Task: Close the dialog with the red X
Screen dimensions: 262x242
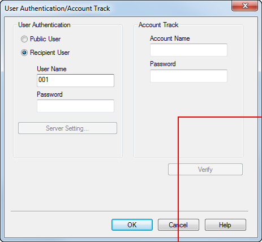Action: click(245, 6)
